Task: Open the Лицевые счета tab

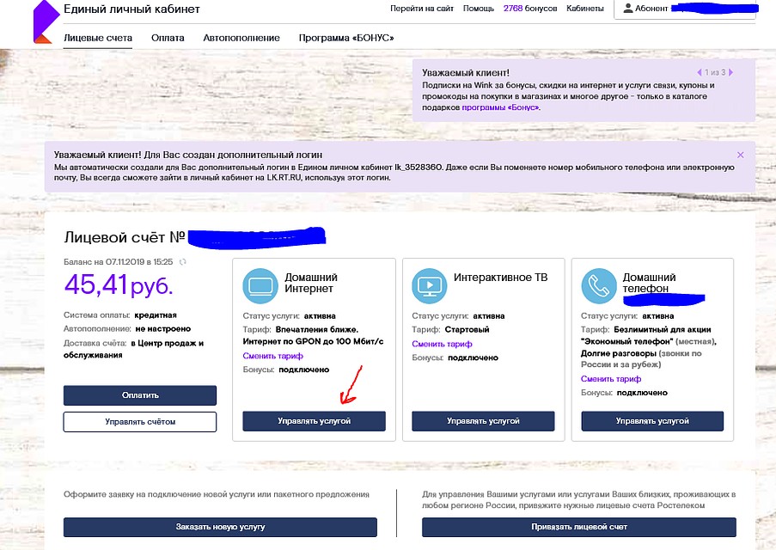Action: pyautogui.click(x=98, y=38)
